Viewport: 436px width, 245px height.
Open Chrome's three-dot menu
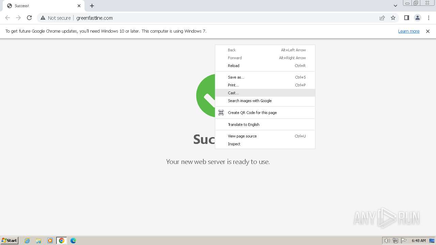(429, 18)
